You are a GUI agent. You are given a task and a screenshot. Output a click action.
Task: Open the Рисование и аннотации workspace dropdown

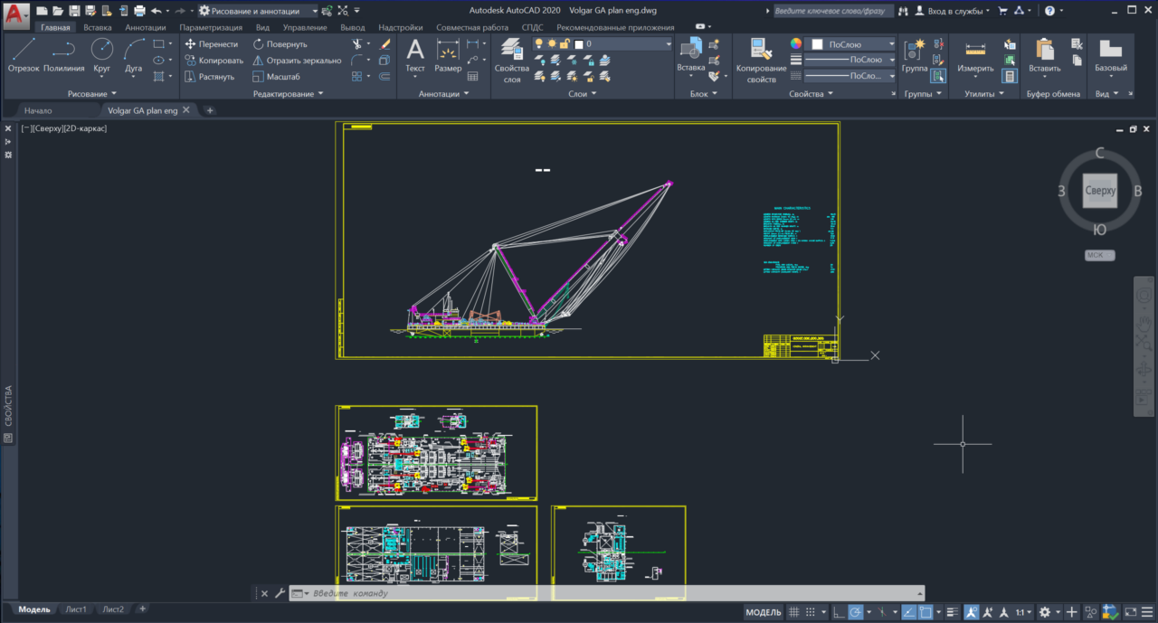point(259,11)
